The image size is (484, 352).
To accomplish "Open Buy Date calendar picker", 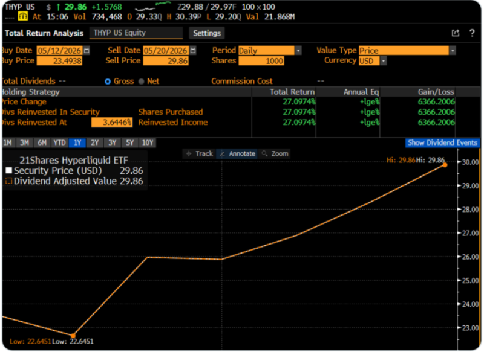I will click(x=87, y=50).
